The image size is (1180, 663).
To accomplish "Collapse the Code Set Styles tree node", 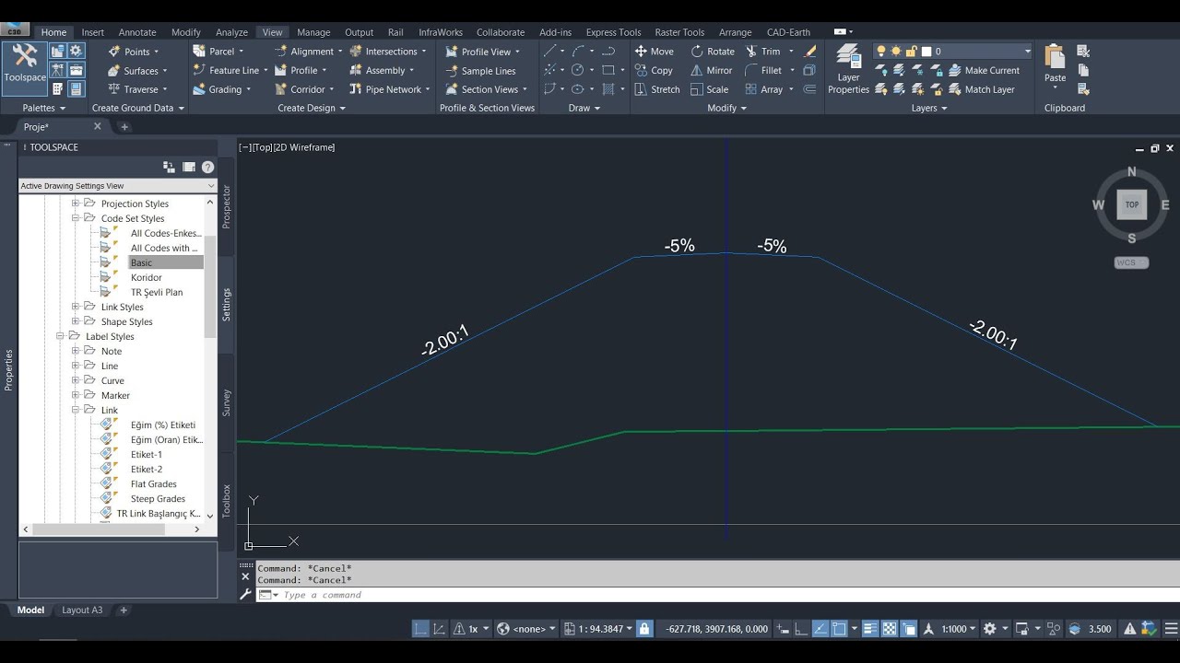I will click(x=76, y=218).
